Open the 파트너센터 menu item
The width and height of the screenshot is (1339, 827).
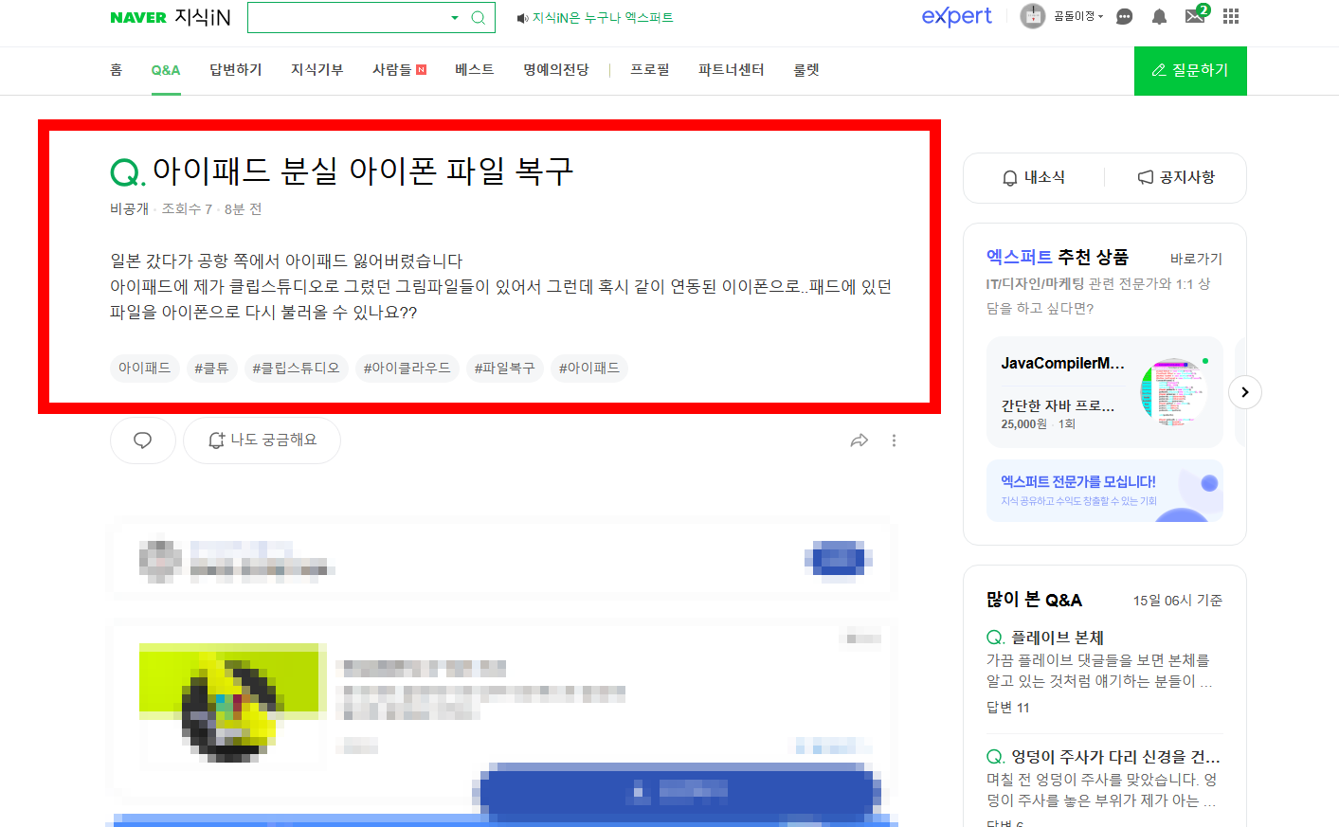732,70
